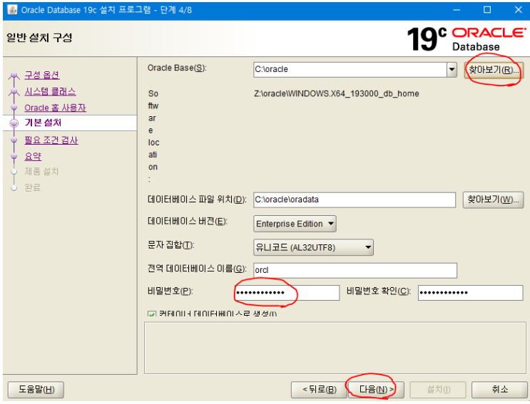Toggle the container database checkbox
530x404 pixels.
tap(151, 314)
